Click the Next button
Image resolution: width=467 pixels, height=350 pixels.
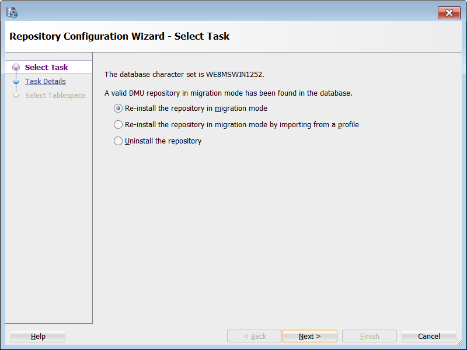(x=310, y=337)
